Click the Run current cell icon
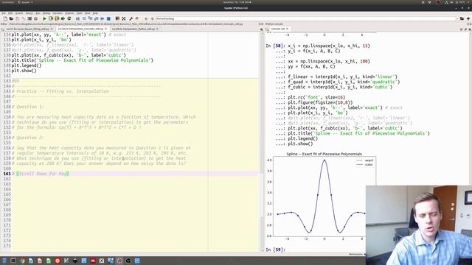472x265 pixels. coord(51,18)
